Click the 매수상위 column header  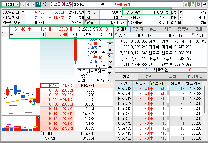click(x=176, y=36)
